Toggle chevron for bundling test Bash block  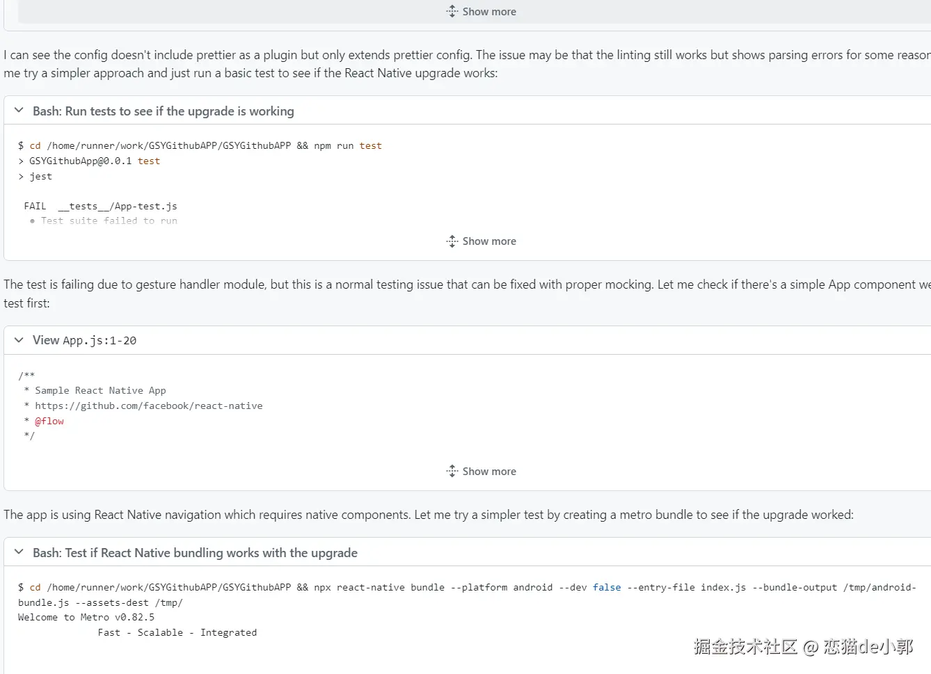tap(19, 552)
